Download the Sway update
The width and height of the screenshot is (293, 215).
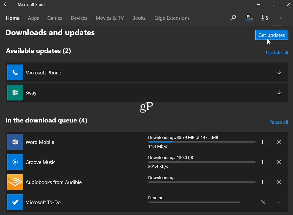pyautogui.click(x=279, y=93)
